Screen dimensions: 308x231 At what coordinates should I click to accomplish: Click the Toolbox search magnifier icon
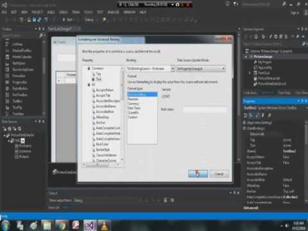[x=41, y=35]
